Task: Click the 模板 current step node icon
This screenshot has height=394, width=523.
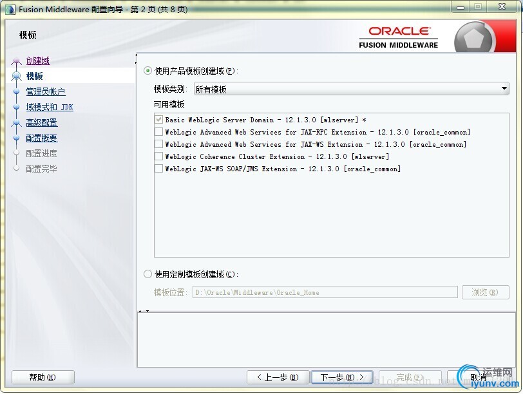Action: (x=16, y=77)
